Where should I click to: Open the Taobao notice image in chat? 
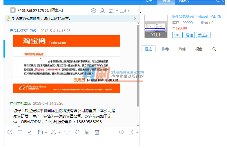pyautogui.click(x=67, y=64)
